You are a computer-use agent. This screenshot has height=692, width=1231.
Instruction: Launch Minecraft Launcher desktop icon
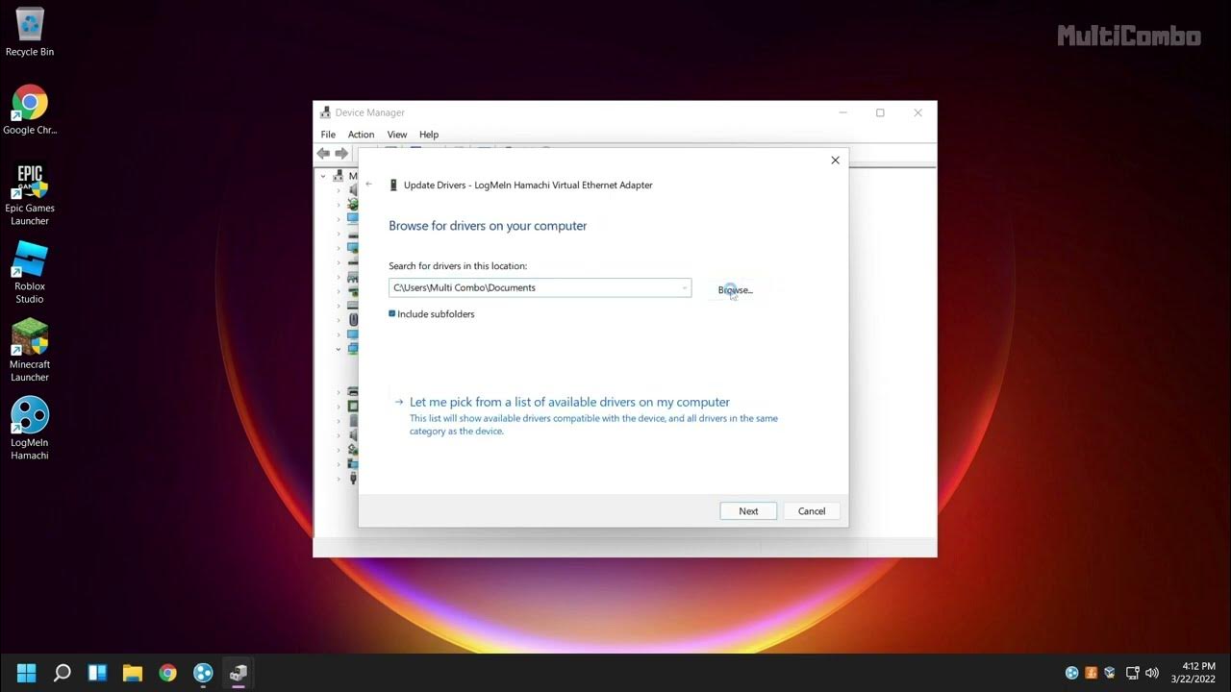(30, 350)
